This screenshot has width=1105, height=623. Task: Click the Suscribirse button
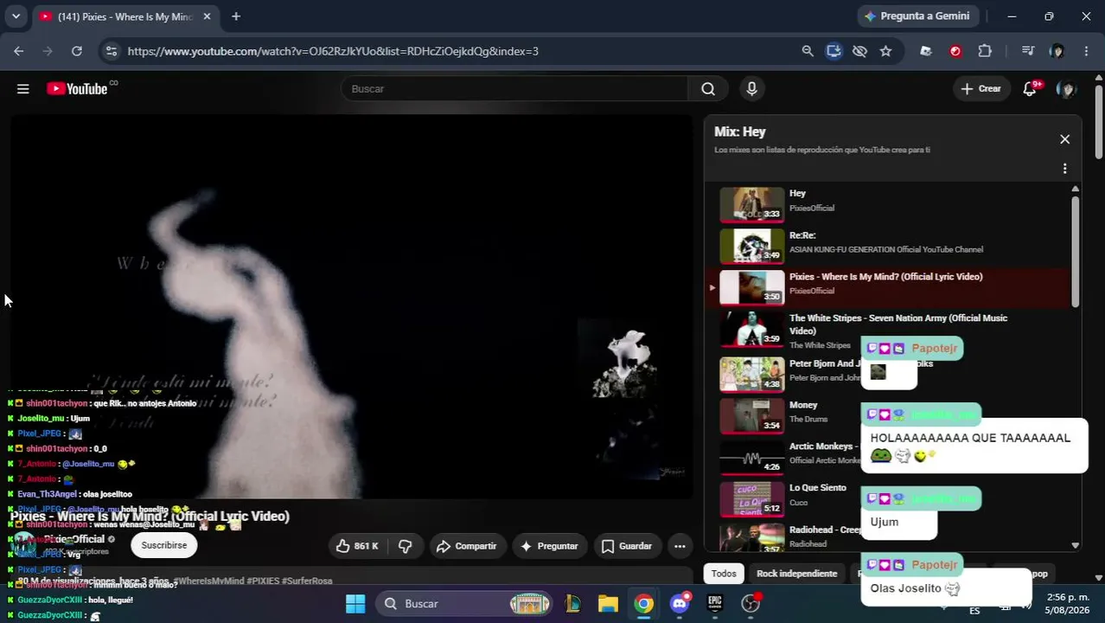(x=164, y=545)
